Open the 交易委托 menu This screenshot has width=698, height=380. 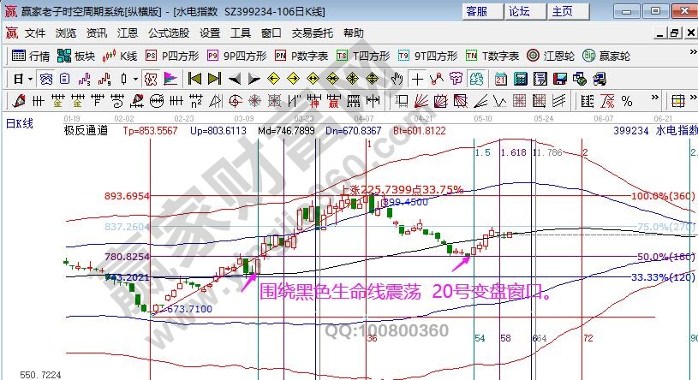(x=313, y=33)
